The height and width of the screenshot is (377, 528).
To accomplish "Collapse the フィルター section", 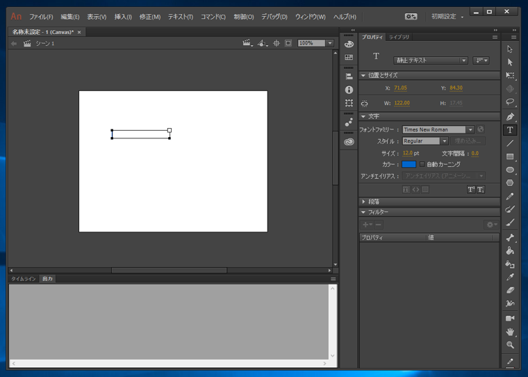I will pyautogui.click(x=363, y=212).
